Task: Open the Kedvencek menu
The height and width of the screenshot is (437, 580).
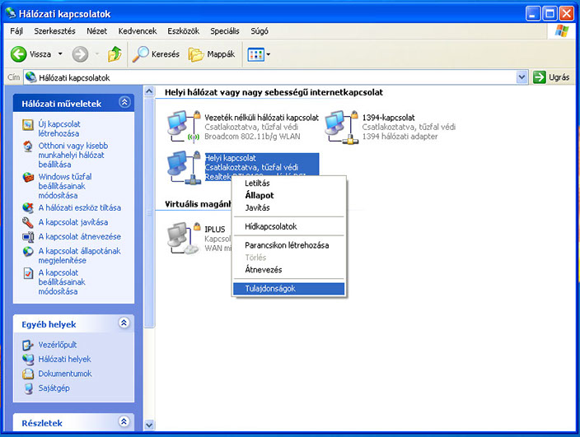Action: [138, 31]
